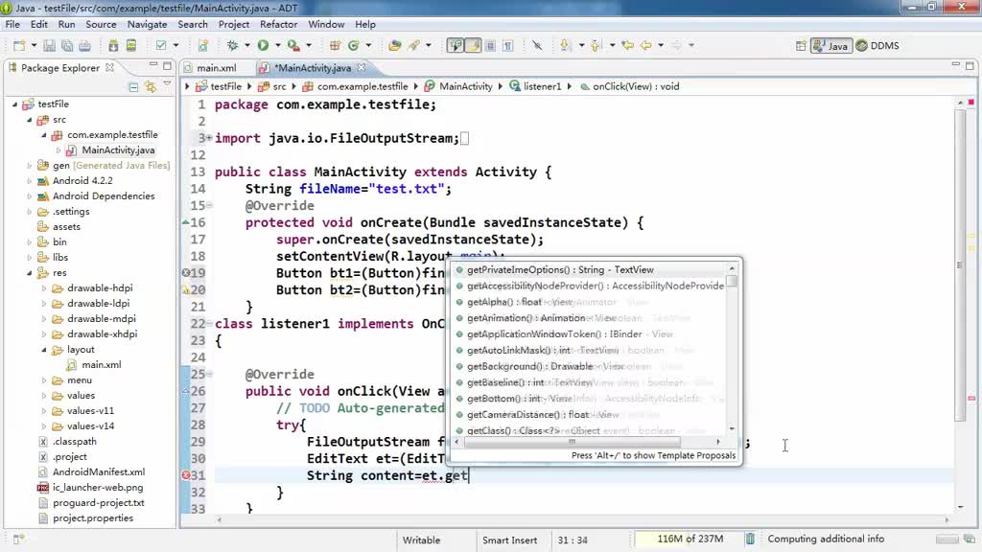Collapse the layout folder node
The height and width of the screenshot is (552, 982).
44,350
